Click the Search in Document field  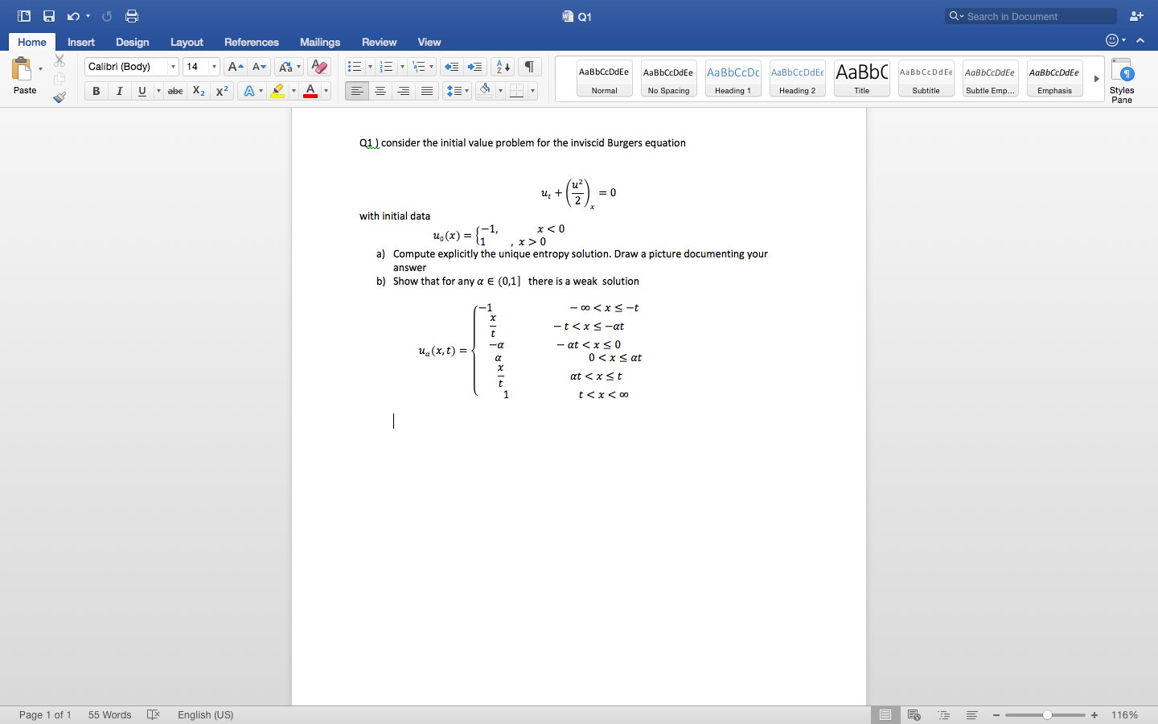(x=1029, y=15)
